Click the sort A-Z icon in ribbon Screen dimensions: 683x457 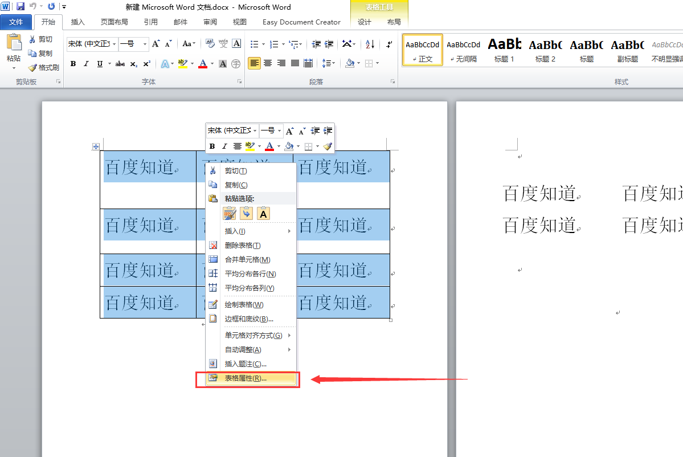370,44
